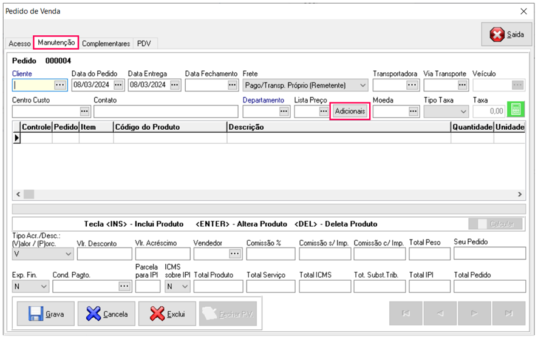Open the Data do Pedido calendar picker
538x339 pixels.
118,85
